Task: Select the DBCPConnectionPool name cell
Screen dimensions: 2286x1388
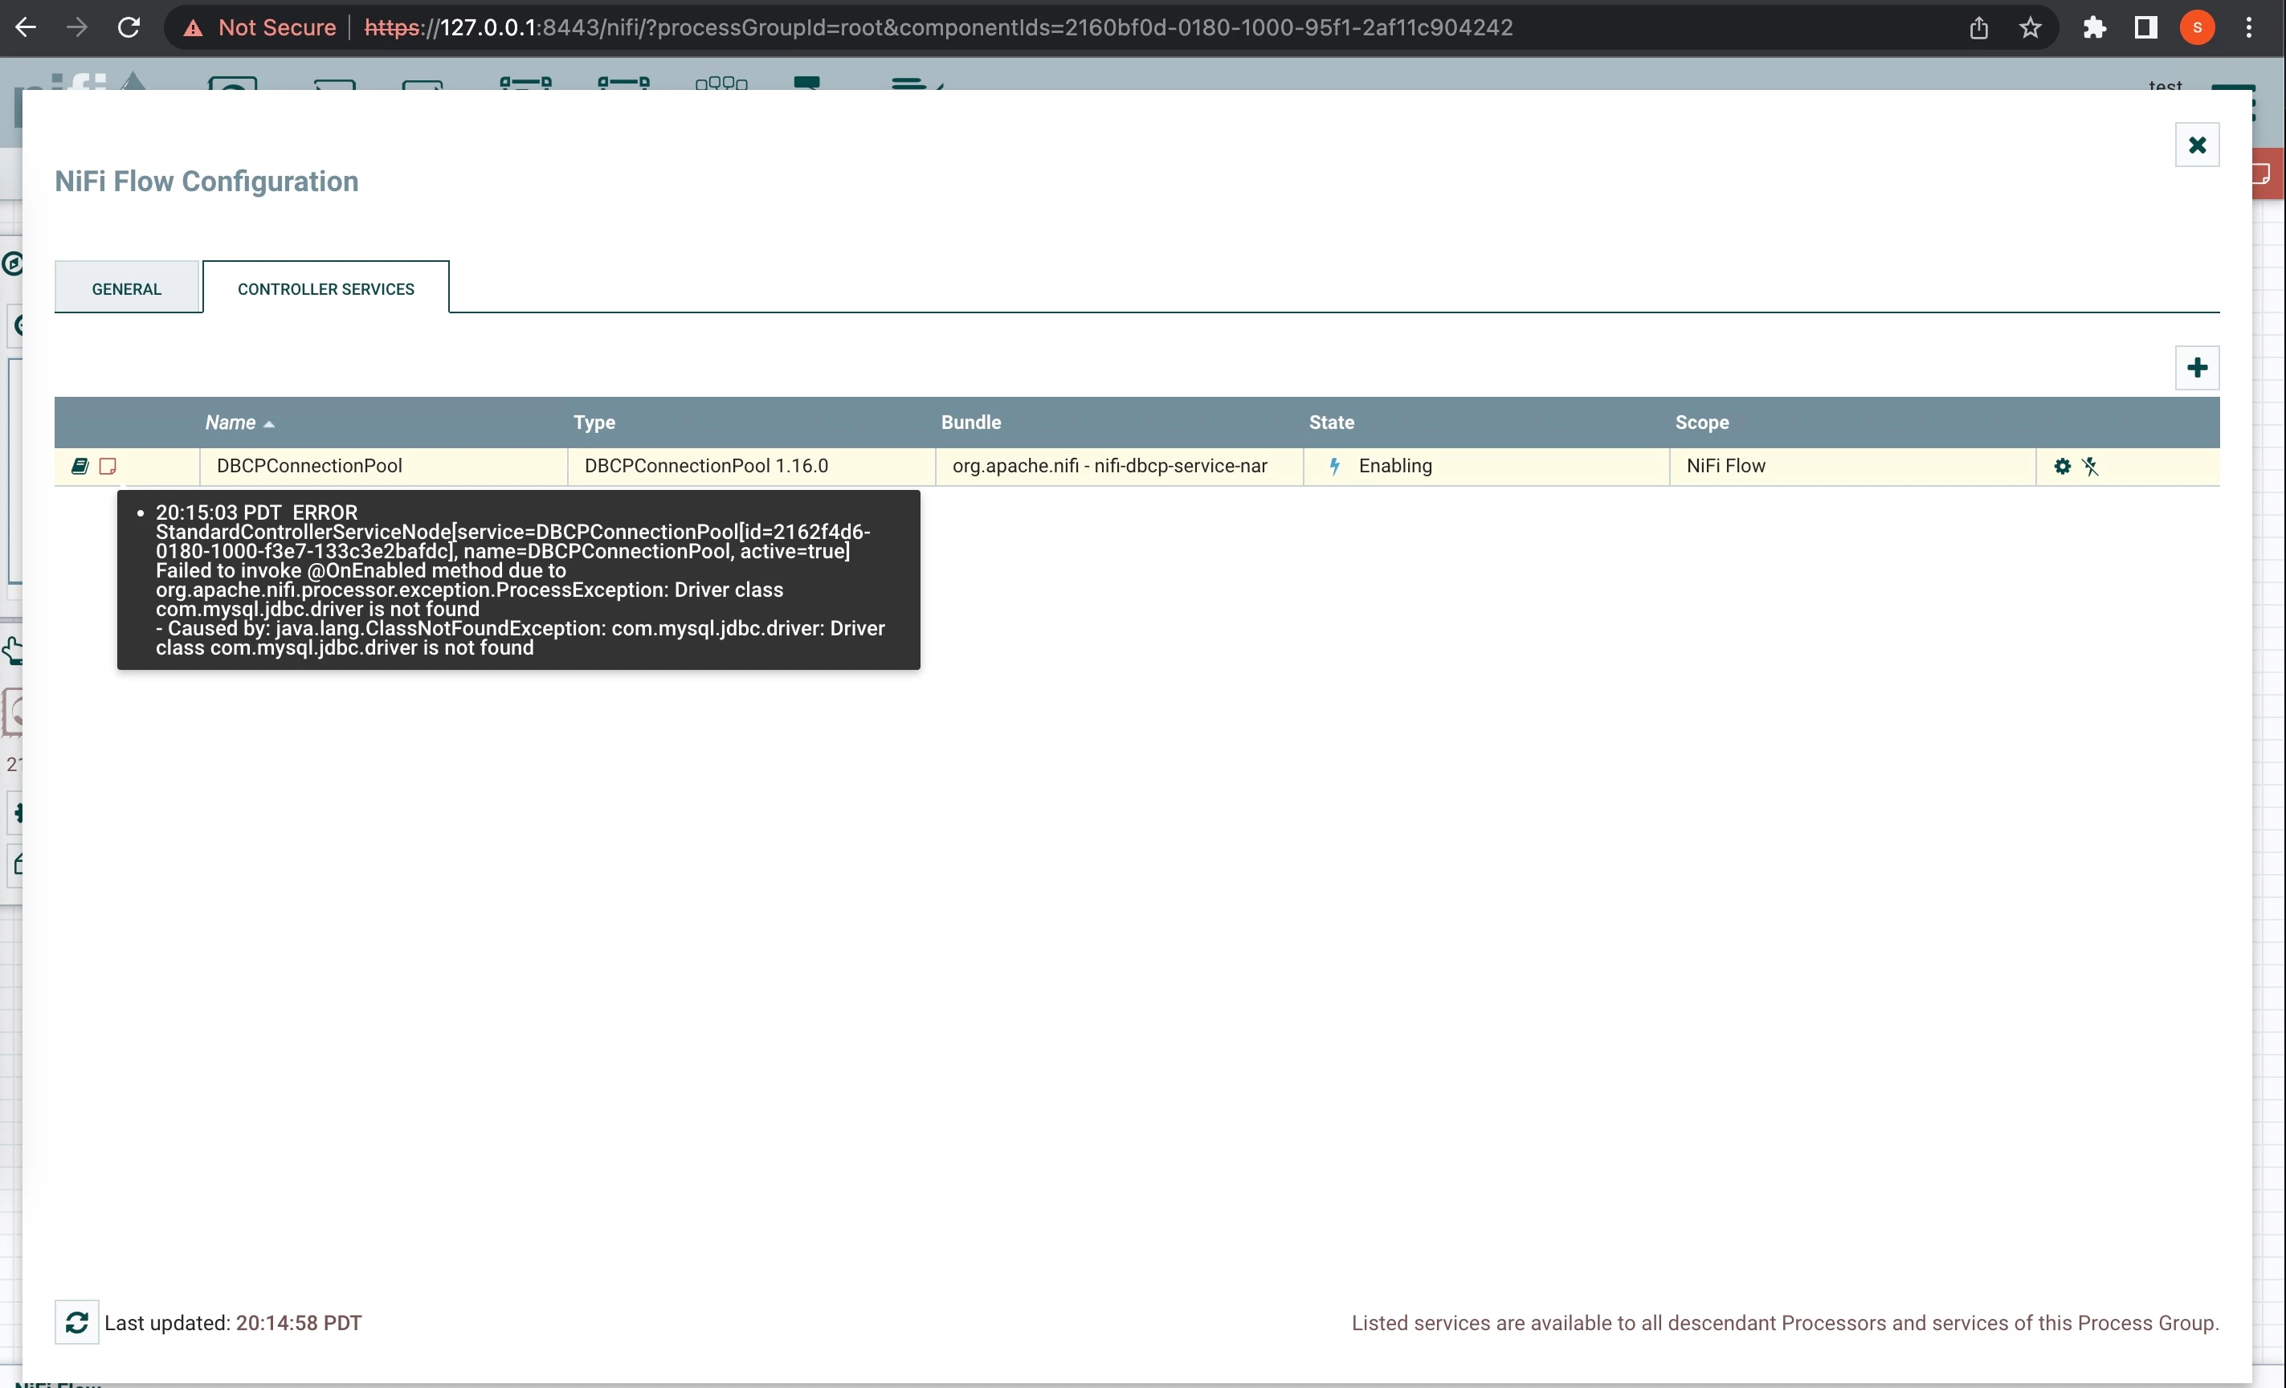Action: pos(383,466)
